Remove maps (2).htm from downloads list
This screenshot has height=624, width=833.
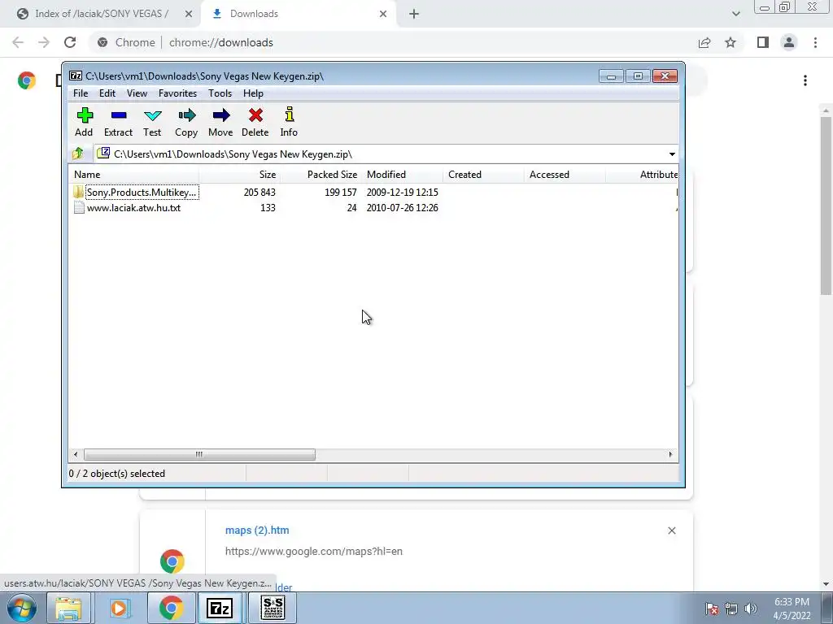pyautogui.click(x=671, y=531)
